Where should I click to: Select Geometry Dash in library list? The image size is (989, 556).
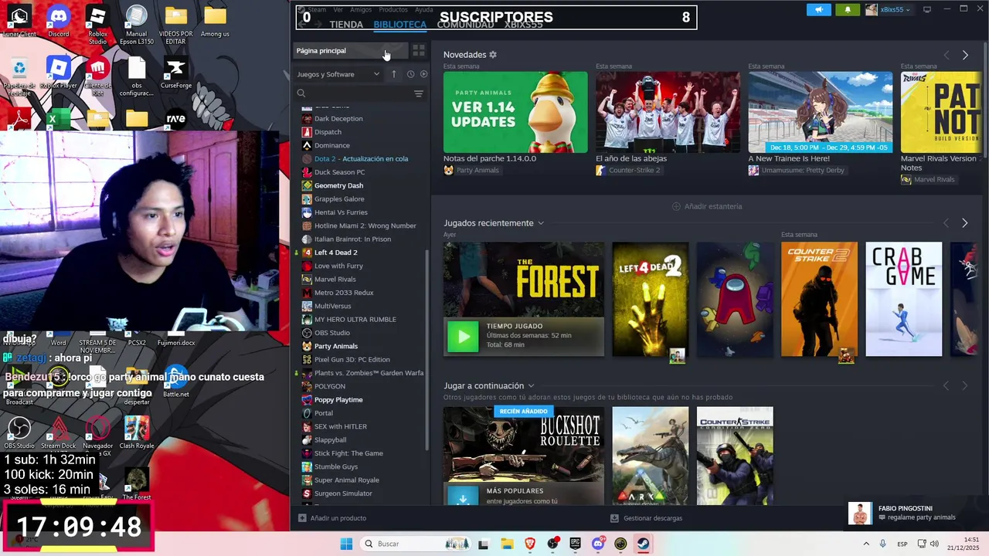(x=338, y=185)
